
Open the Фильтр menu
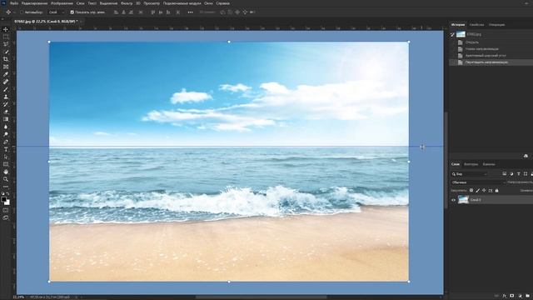pos(127,3)
